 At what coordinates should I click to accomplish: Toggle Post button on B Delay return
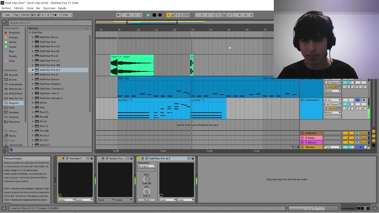[363, 138]
